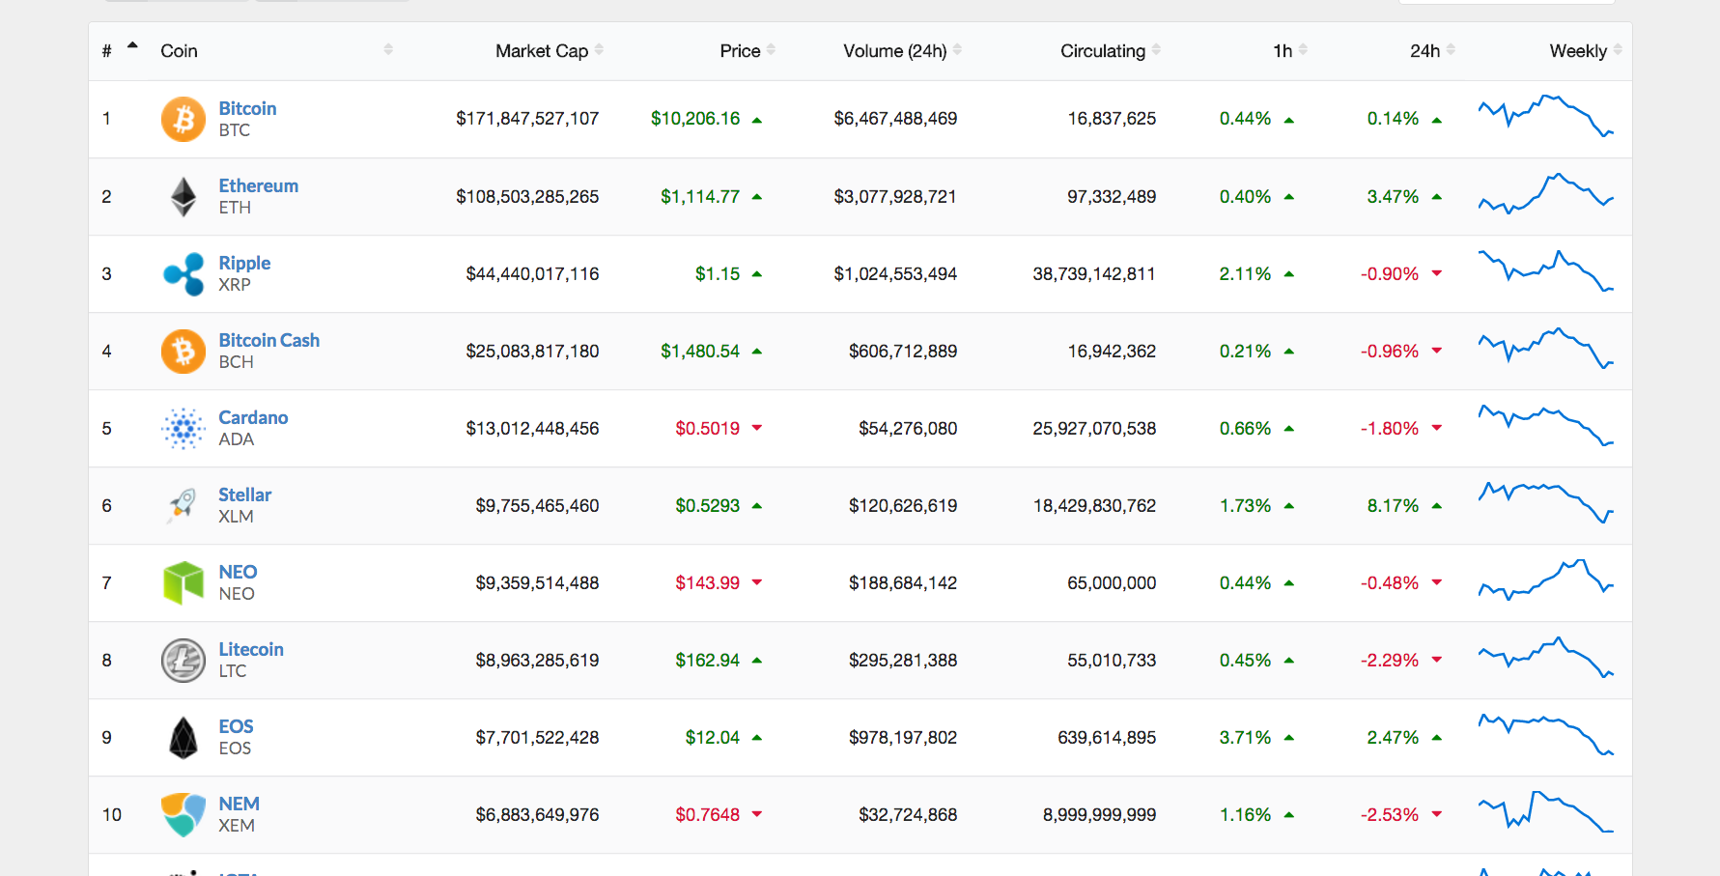Sort by rank number column header
The width and height of the screenshot is (1720, 876).
107,51
